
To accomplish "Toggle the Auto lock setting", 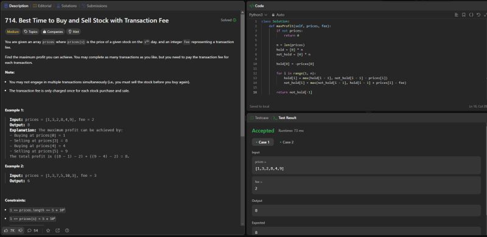I will (278, 15).
